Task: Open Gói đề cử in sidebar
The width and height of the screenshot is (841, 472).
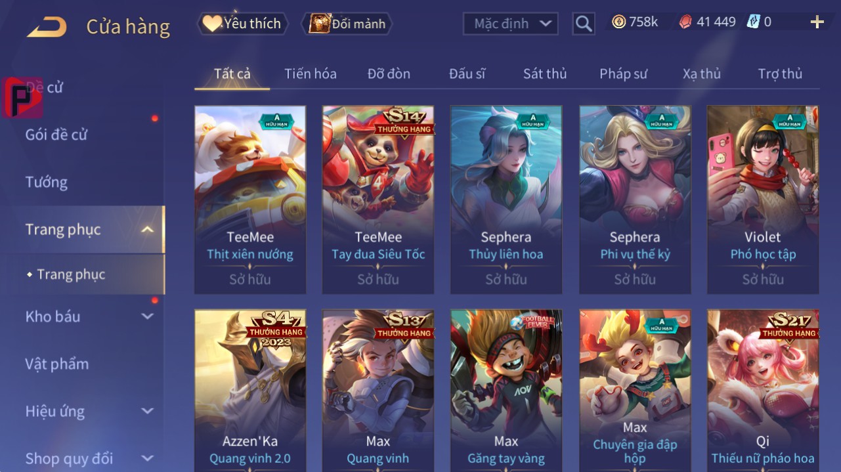Action: 56,135
